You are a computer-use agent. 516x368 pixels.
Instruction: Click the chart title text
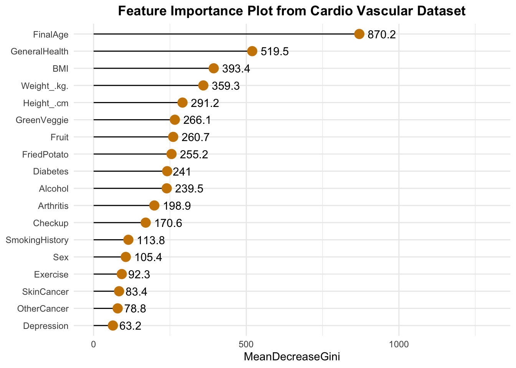point(292,11)
